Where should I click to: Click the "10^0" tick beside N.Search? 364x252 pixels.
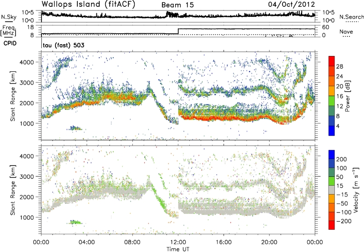(x=329, y=20)
